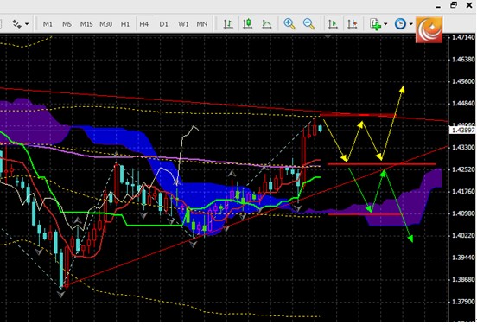The height and width of the screenshot is (325, 477).
Task: Click the orange crescent logo
Action: coord(429,30)
